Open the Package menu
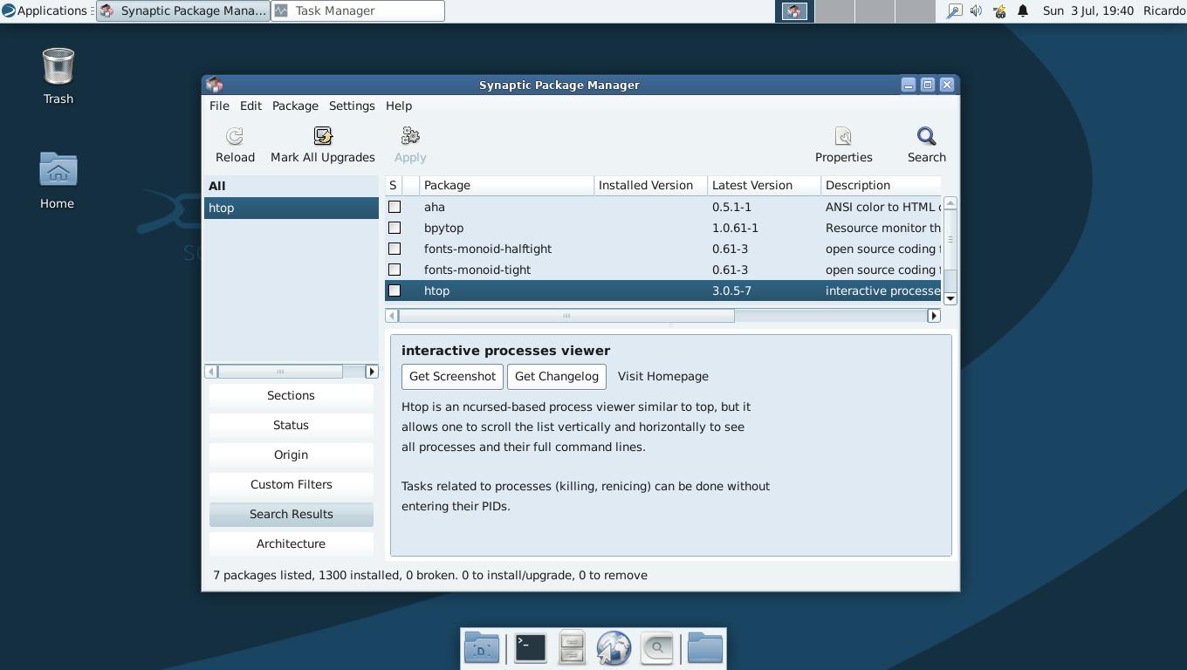This screenshot has width=1187, height=670. 295,106
